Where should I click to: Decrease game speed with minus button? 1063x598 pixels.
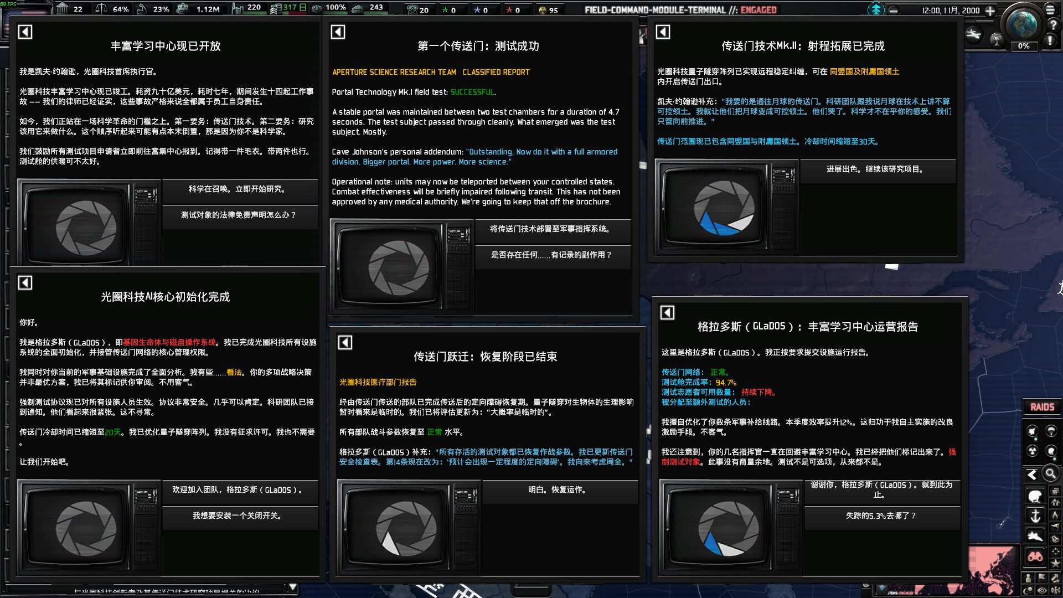pyautogui.click(x=894, y=10)
